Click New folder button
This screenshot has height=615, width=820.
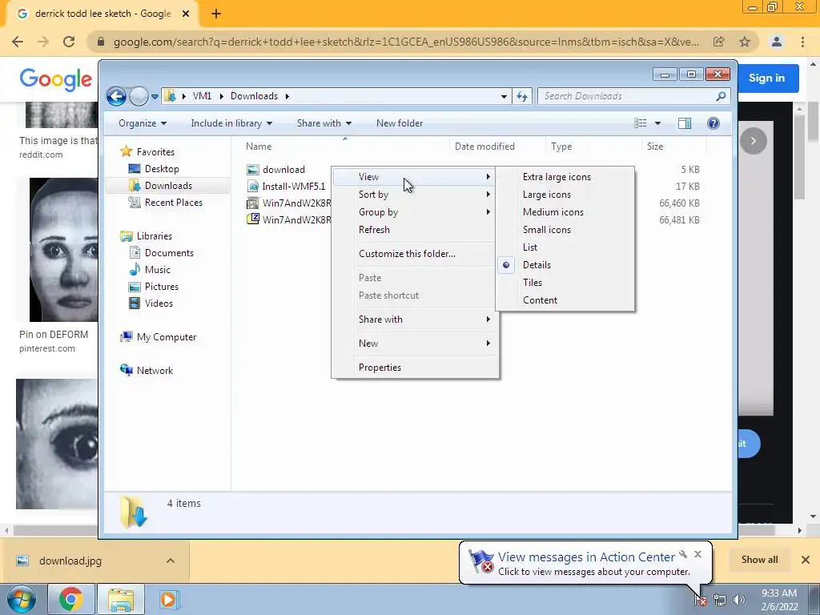point(400,123)
